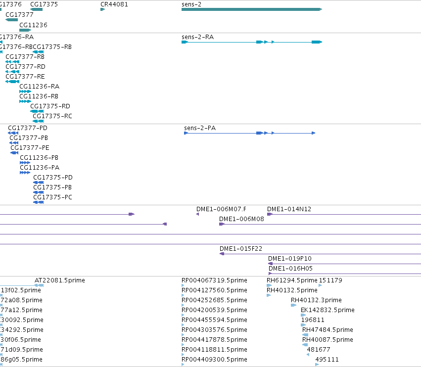This screenshot has width=421, height=367.
Task: Click the 481677 feature arrow
Action: tap(308, 355)
